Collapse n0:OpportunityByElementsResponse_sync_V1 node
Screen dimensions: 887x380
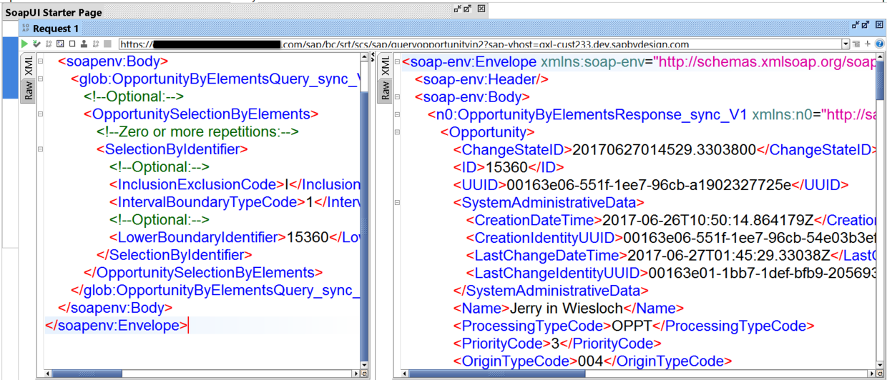click(397, 114)
